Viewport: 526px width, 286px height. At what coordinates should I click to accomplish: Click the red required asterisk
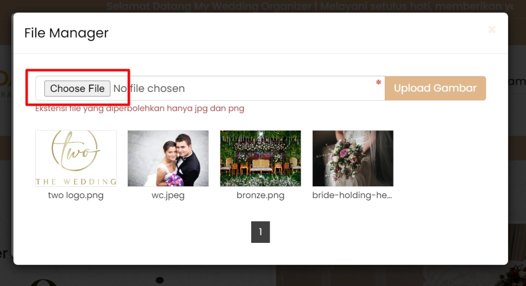click(x=379, y=83)
